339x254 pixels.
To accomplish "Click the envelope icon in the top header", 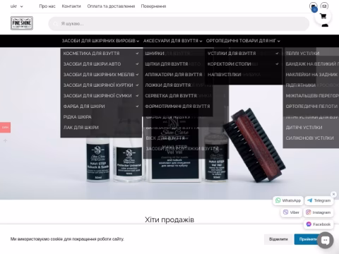I will (324, 6).
